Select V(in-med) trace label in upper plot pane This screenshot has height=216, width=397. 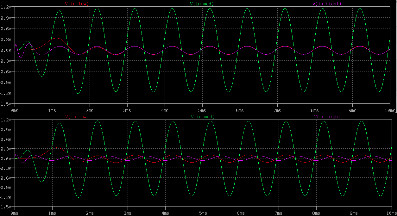[202, 4]
